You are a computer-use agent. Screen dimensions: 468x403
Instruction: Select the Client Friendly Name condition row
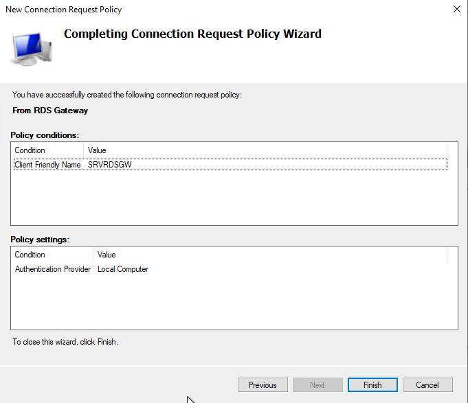pos(230,165)
